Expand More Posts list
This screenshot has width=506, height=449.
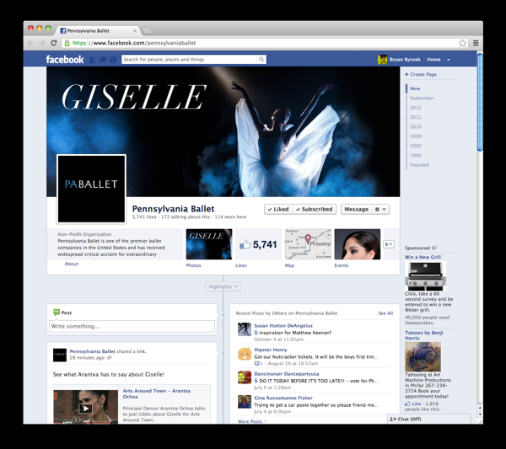click(x=252, y=421)
